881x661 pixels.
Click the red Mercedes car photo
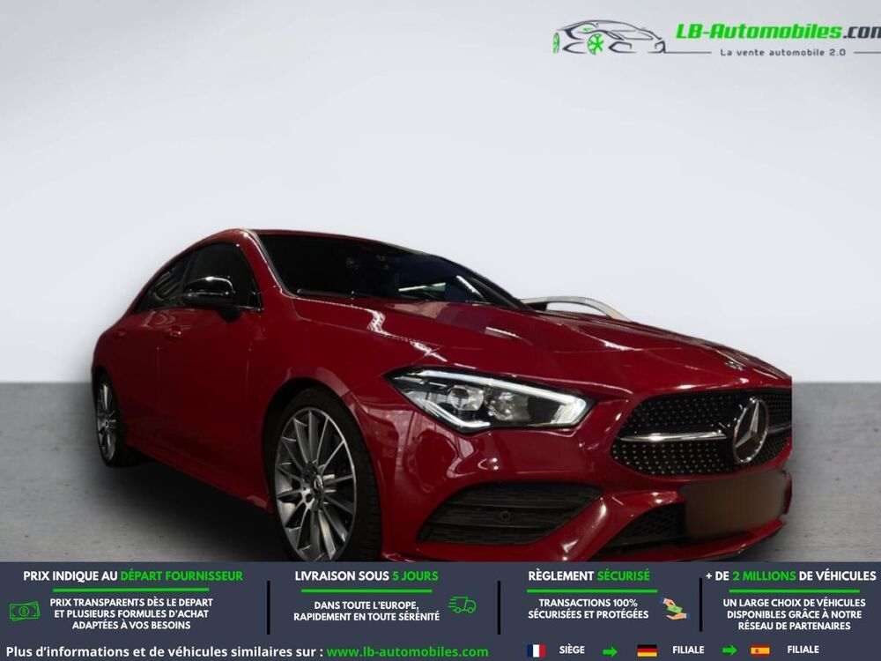441,395
